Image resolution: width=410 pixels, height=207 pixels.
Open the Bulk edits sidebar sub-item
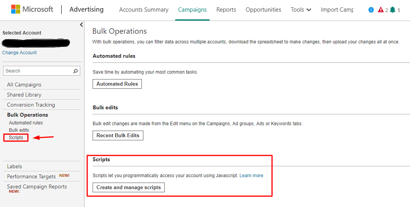19,130
